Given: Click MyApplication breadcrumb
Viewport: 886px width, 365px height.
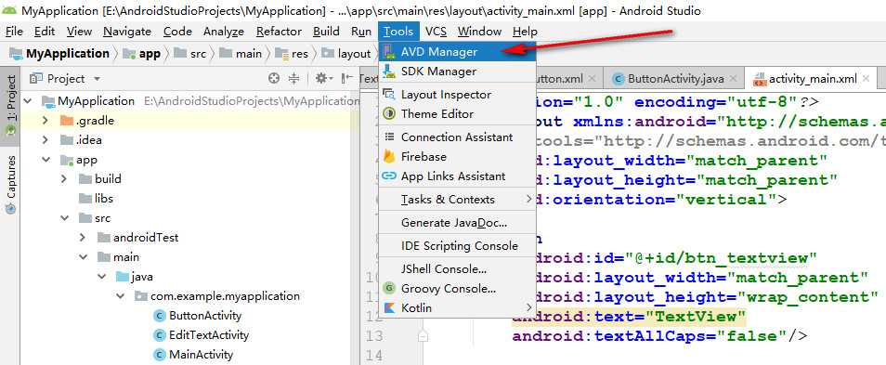Looking at the screenshot, I should pyautogui.click(x=59, y=54).
